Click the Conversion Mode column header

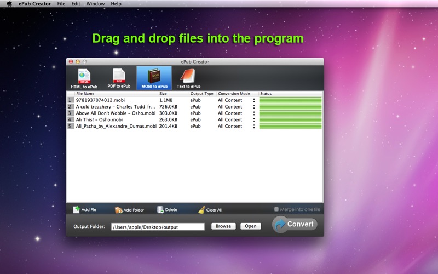point(234,94)
